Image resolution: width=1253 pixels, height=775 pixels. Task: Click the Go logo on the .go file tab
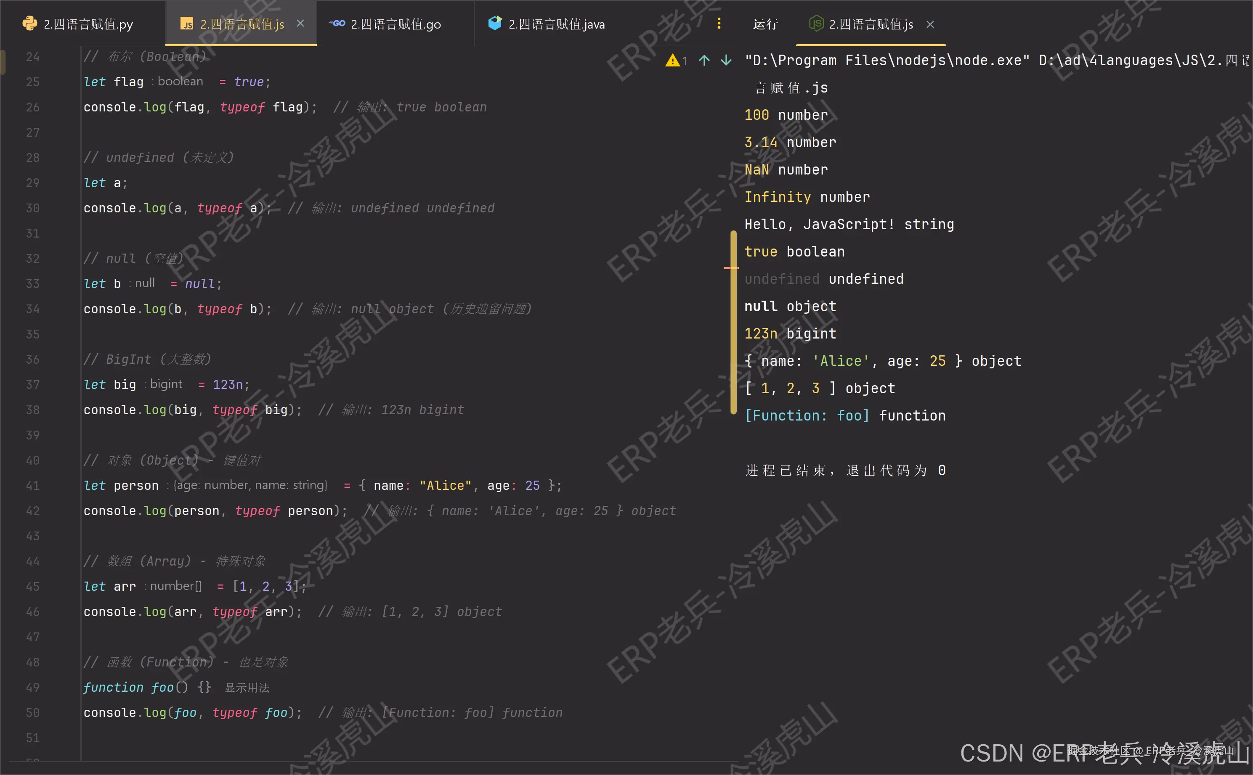tap(337, 24)
